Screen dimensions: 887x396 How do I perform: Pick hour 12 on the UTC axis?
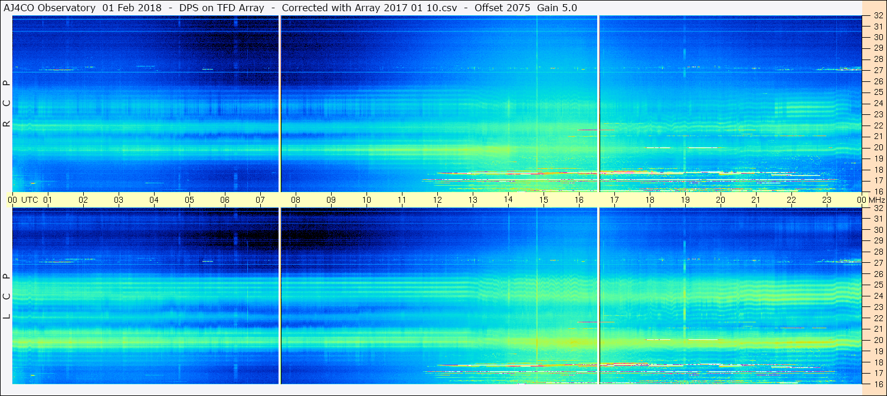[x=437, y=200]
